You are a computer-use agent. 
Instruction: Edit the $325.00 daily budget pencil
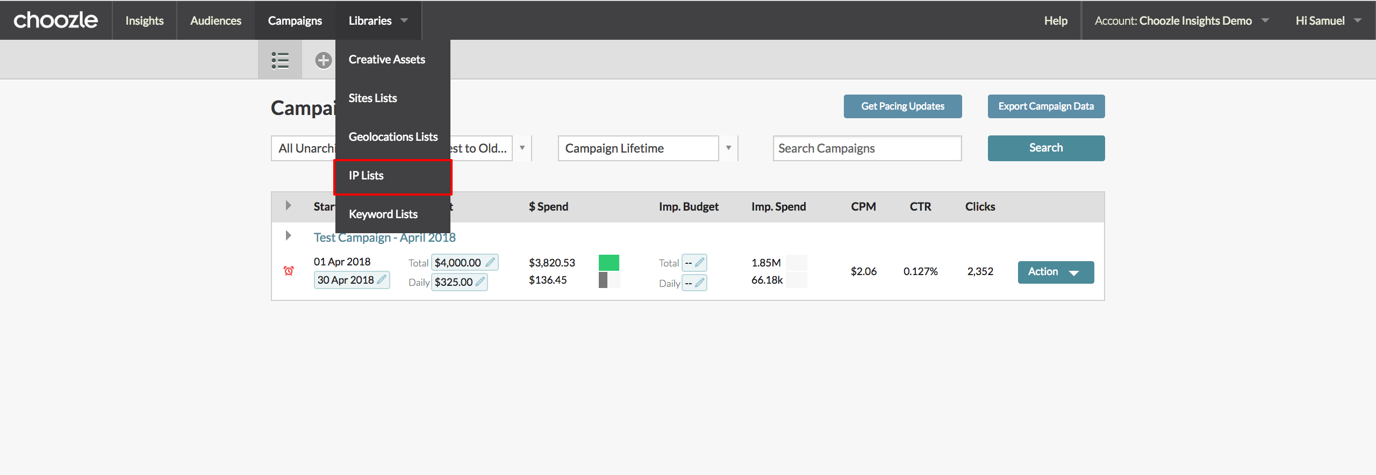coord(481,282)
